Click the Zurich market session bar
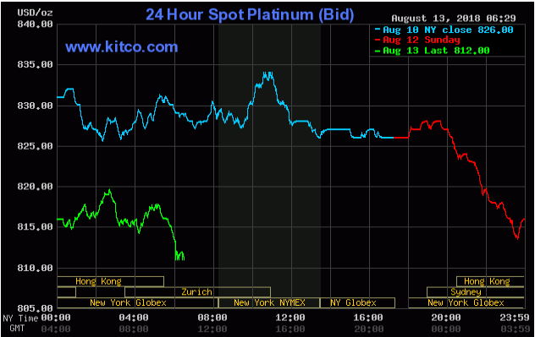Viewport: 535px width, 337px height. coord(197,292)
